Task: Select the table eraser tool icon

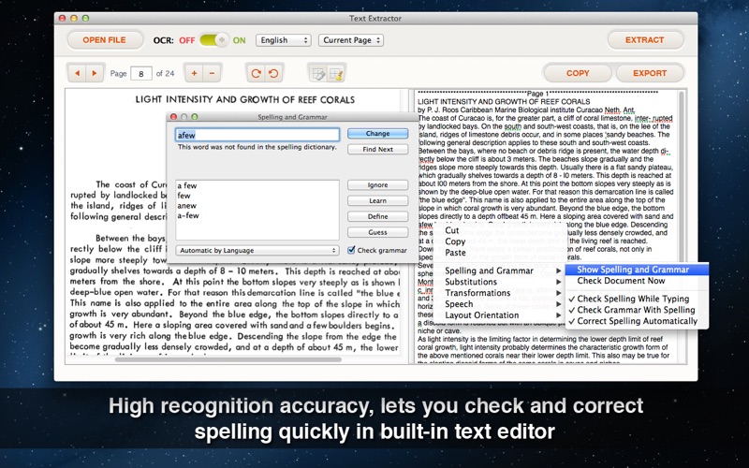Action: click(x=317, y=74)
